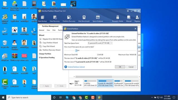Open Data Backup in MiniTool toolbar
178x100 pixels.
[x=42, y=19]
